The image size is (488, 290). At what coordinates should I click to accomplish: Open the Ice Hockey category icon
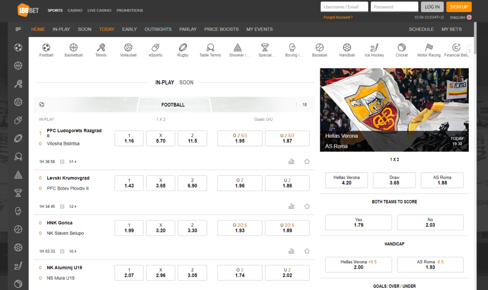pos(374,48)
